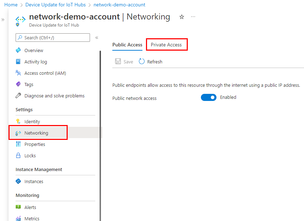This screenshot has width=304, height=221.
Task: Select the Public Access tab
Action: 127,45
